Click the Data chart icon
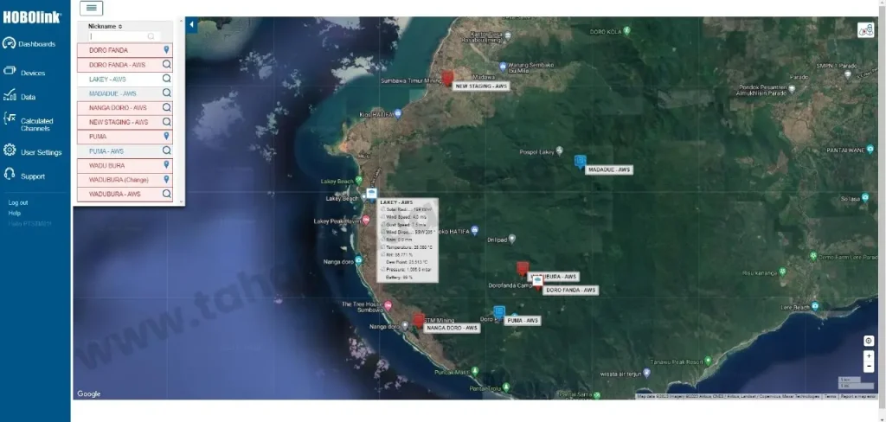This screenshot has height=422, width=886. click(x=10, y=97)
